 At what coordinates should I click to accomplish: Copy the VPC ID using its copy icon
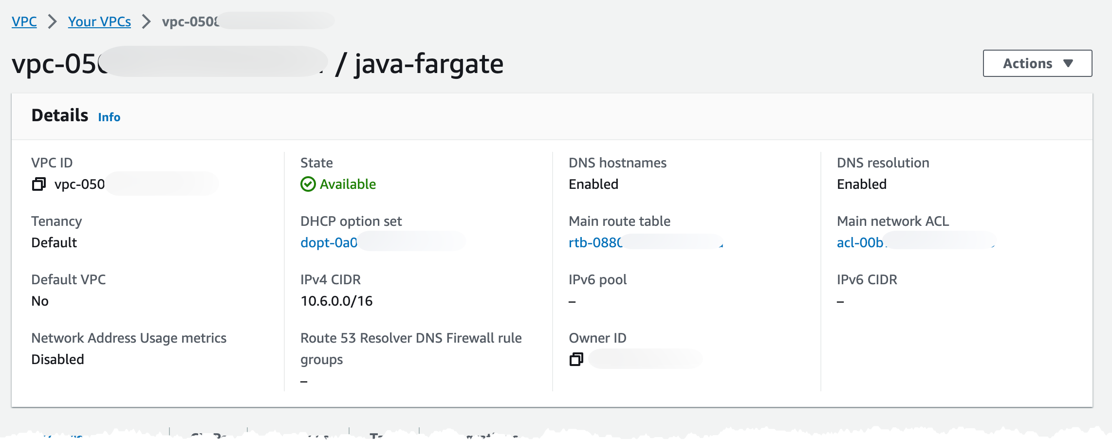[38, 184]
